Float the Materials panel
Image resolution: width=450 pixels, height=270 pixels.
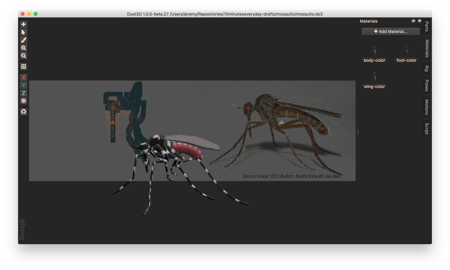coord(413,21)
